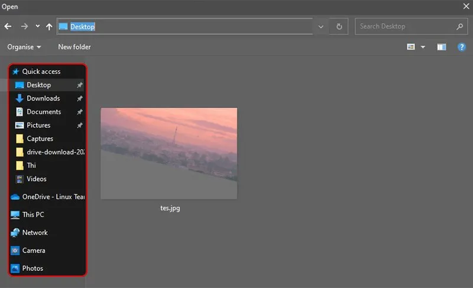Select This PC in the sidebar
This screenshot has height=288, width=473.
[x=33, y=215]
